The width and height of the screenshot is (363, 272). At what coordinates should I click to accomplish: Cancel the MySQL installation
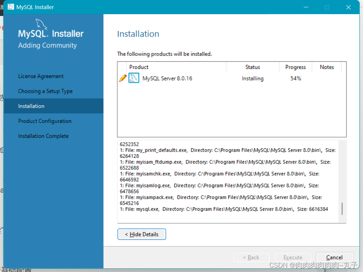pos(334,257)
